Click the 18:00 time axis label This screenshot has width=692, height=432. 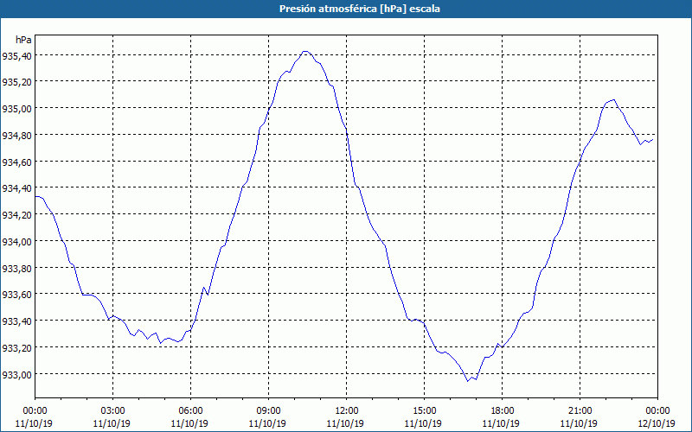[x=503, y=411]
